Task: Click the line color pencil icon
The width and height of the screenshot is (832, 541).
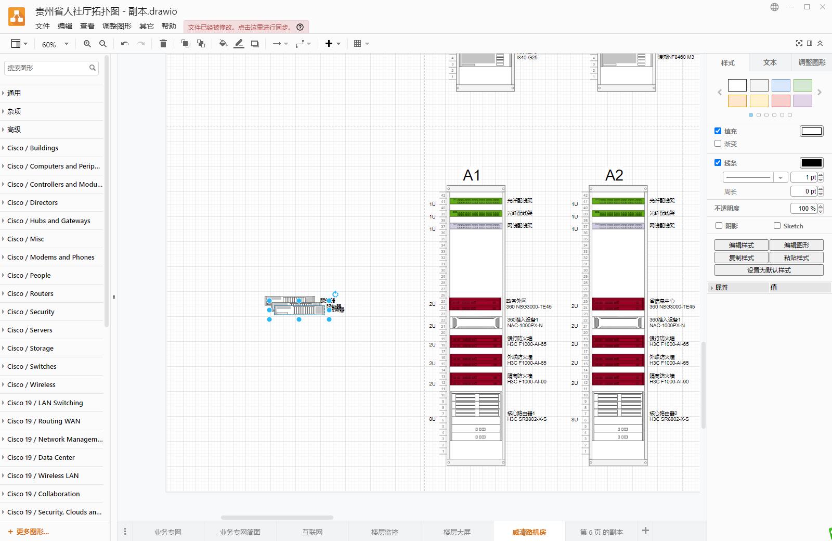Action: [x=239, y=44]
